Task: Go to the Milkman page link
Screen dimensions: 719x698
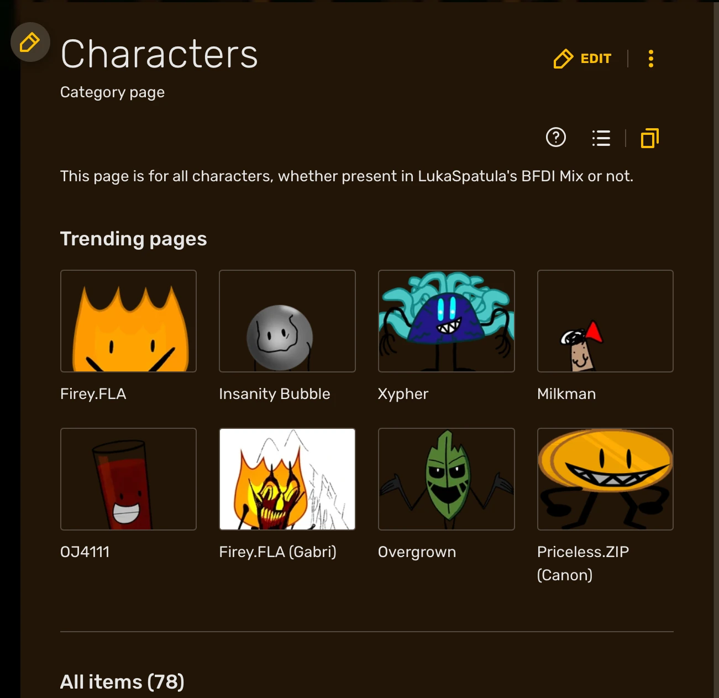Action: coord(566,394)
